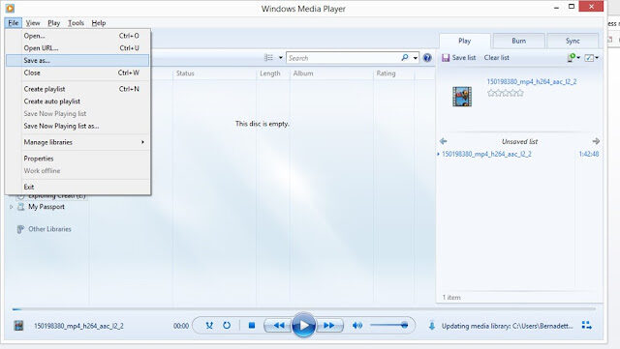The width and height of the screenshot is (620, 349).
Task: Click the Next (fast forward) button
Action: [329, 325]
